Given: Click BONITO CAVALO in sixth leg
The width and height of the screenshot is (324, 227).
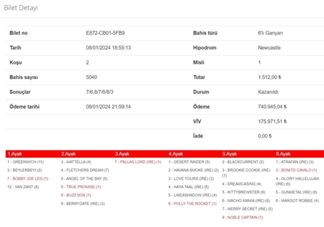Looking at the screenshot, I should (296, 170).
